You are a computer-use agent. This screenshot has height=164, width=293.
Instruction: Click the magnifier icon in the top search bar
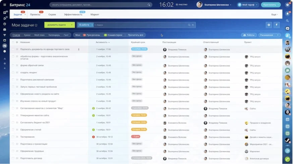[x=149, y=5]
